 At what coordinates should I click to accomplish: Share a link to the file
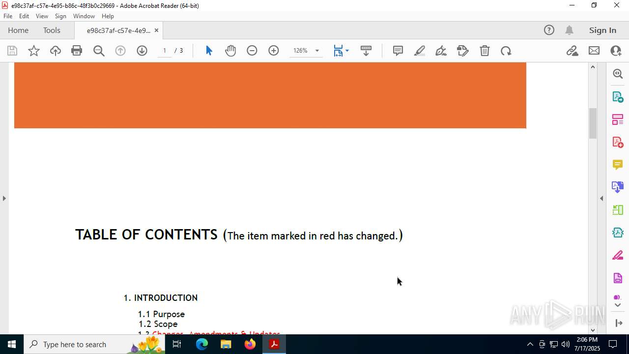pyautogui.click(x=572, y=51)
